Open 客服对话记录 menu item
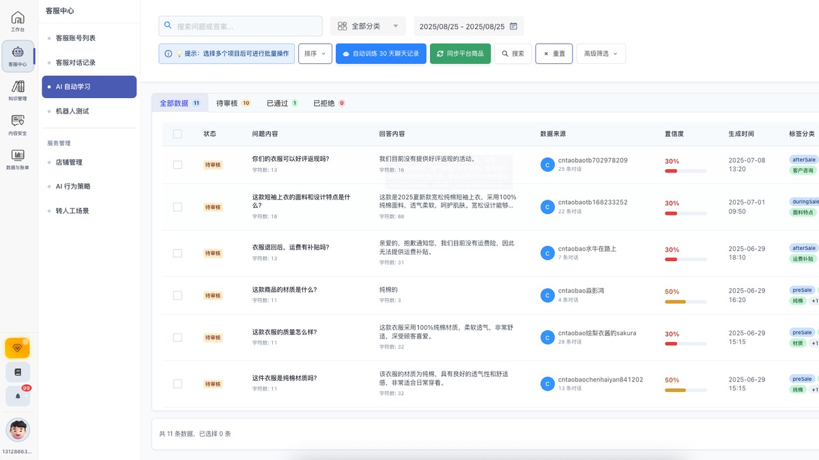The width and height of the screenshot is (819, 460). (89, 63)
